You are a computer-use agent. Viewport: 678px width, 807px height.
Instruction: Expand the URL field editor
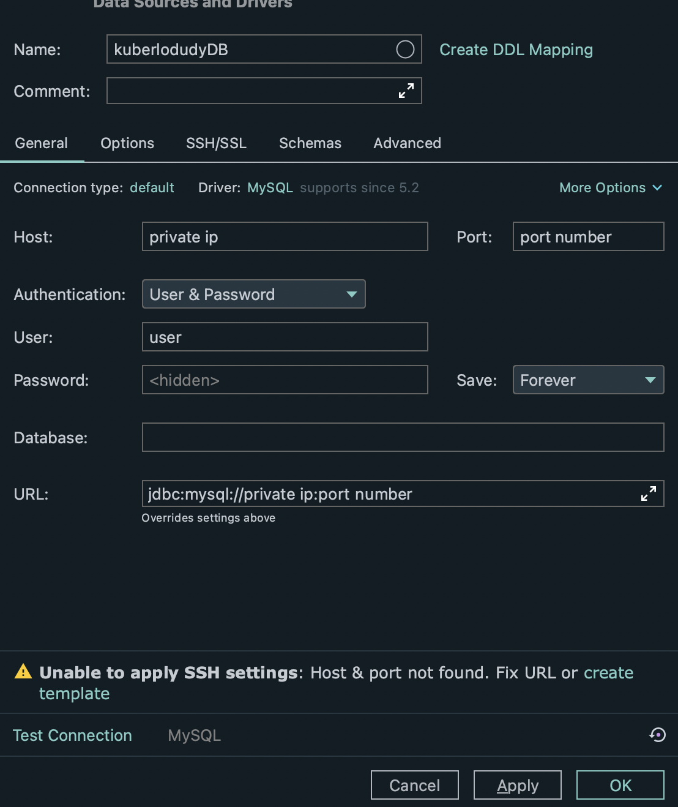coord(649,494)
